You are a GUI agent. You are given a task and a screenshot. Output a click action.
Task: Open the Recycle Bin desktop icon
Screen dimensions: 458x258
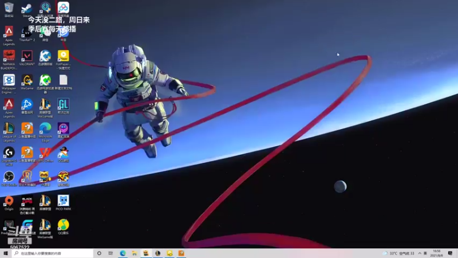pyautogui.click(x=9, y=9)
